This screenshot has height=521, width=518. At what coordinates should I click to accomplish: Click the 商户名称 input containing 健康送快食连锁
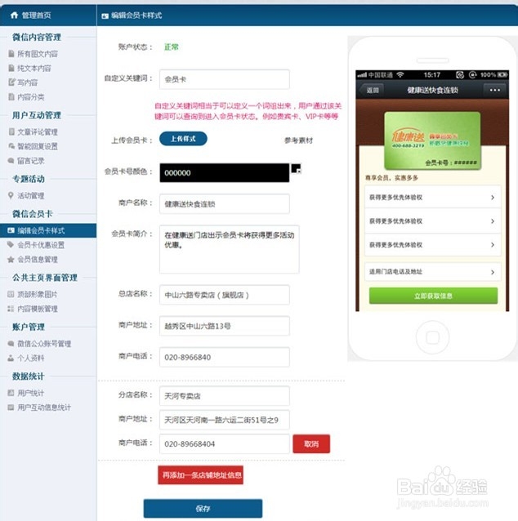225,204
